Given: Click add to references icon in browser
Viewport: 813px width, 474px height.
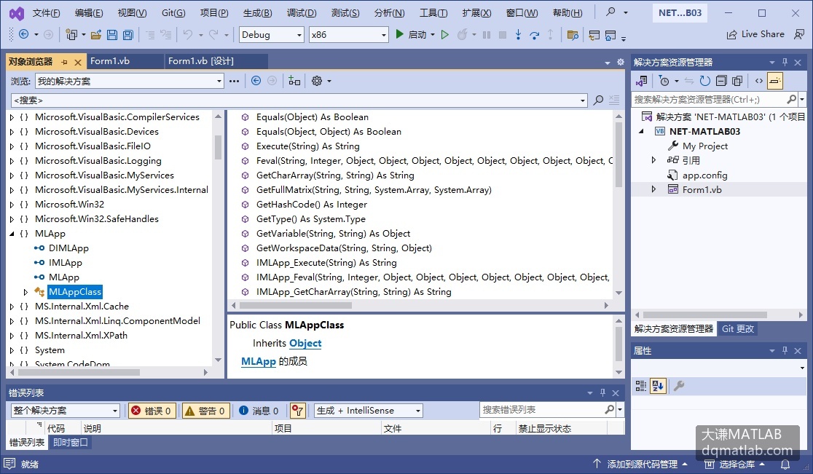Looking at the screenshot, I should point(294,81).
